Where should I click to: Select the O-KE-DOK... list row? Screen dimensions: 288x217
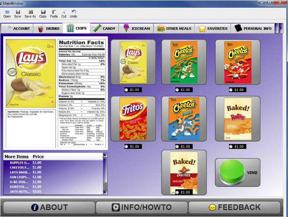click(53, 182)
